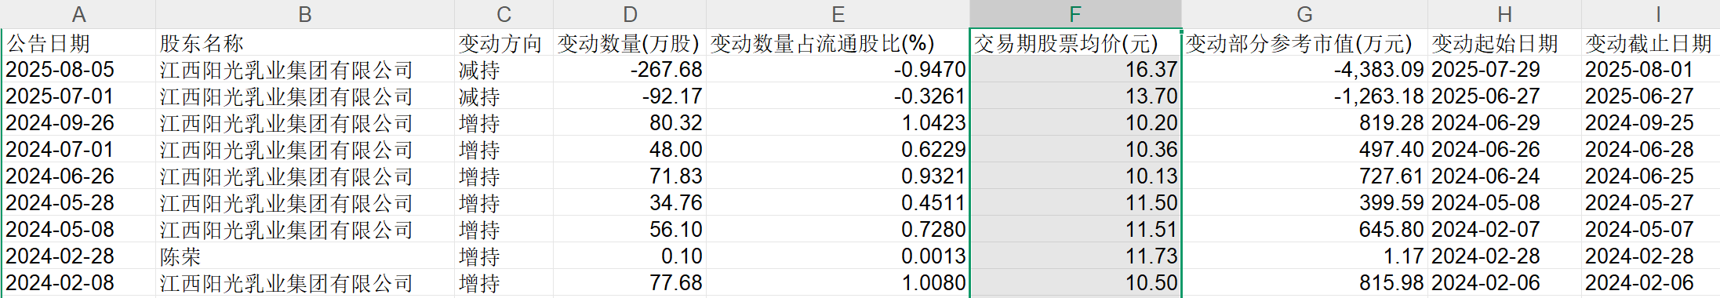This screenshot has width=1720, height=298.
Task: Select the quantity cell 34.76
Action: pyautogui.click(x=630, y=203)
